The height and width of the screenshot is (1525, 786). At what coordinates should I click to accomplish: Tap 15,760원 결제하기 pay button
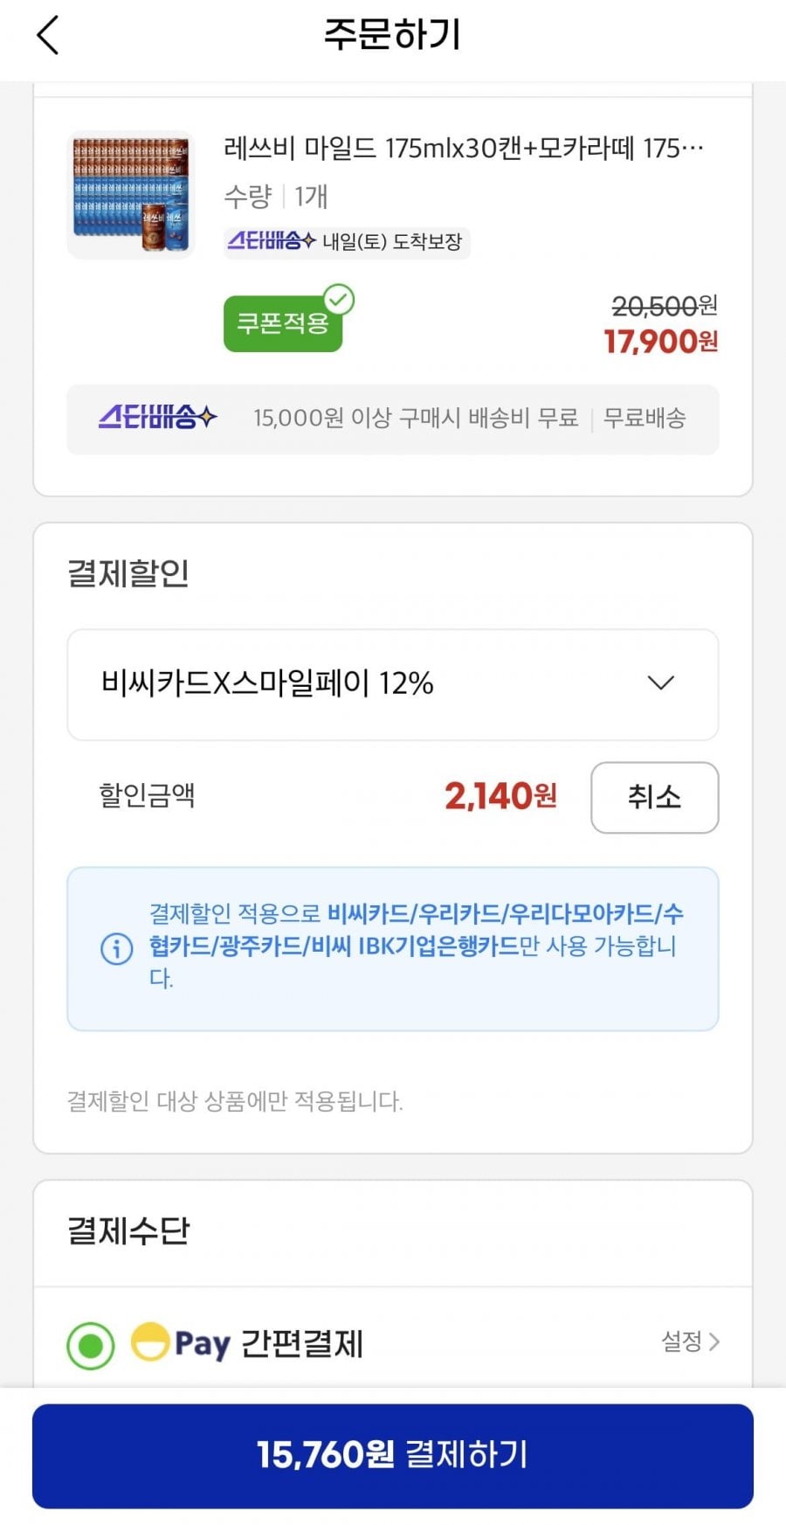393,1456
